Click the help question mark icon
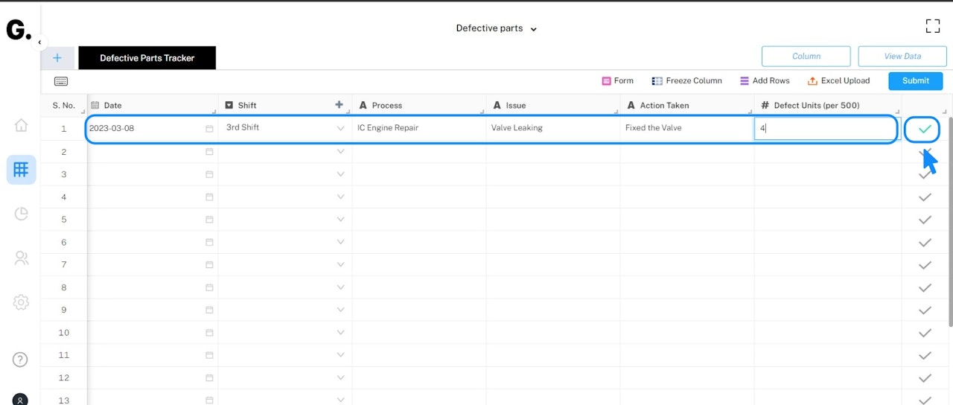 (20, 360)
